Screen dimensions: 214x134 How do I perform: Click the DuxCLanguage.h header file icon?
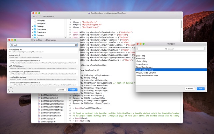[x=39, y=119]
